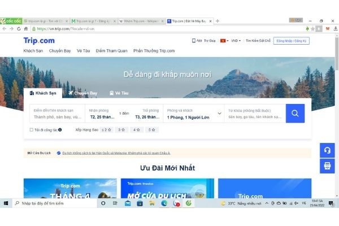
Task: Click the blue printer-style side widget
Action: tap(327, 166)
